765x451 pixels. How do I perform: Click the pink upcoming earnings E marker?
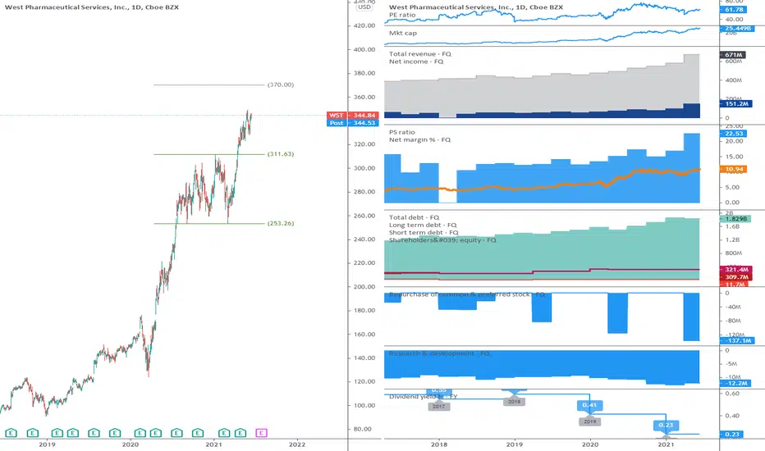point(261,432)
